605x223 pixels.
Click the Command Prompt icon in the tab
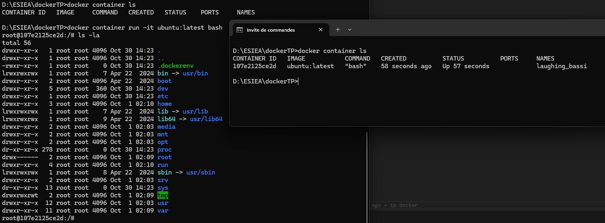click(x=240, y=30)
